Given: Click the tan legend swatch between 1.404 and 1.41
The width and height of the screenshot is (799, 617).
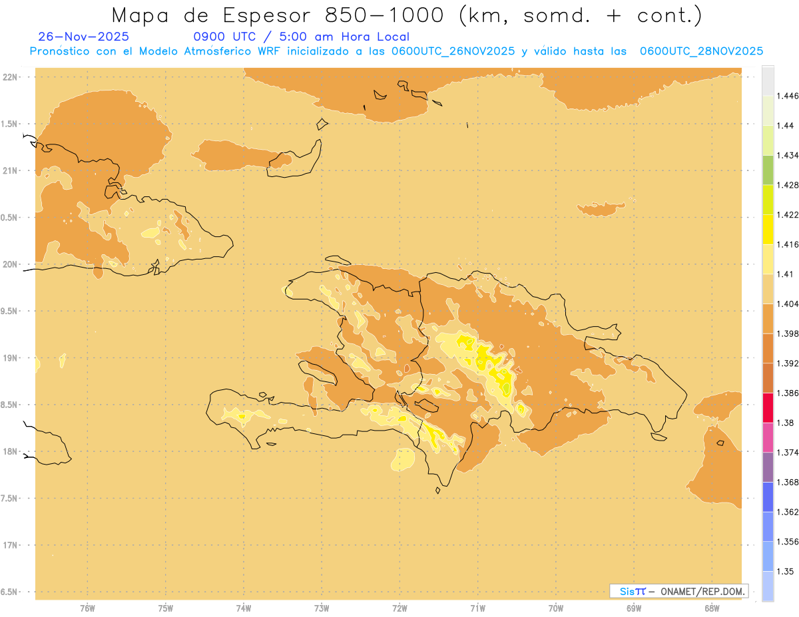Looking at the screenshot, I should [x=768, y=289].
